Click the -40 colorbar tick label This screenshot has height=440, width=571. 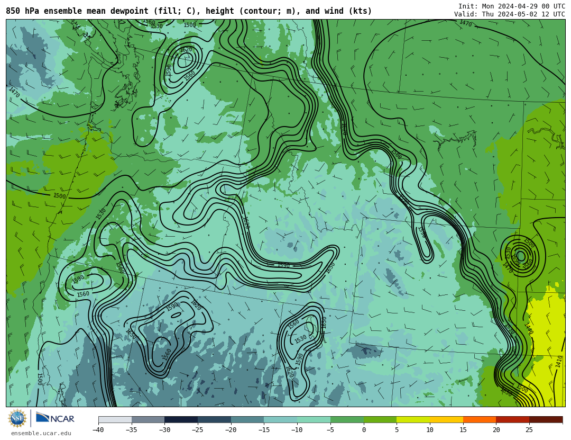98,430
